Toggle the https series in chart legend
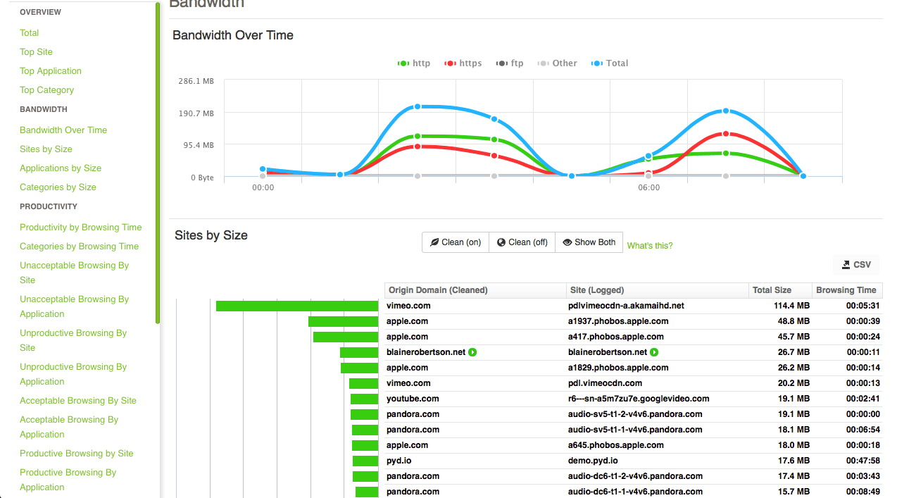 click(x=463, y=63)
